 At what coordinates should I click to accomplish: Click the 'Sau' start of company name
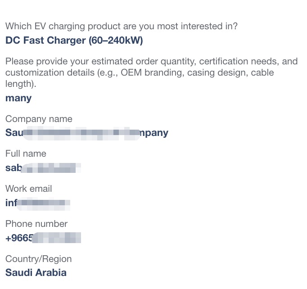[14, 133]
